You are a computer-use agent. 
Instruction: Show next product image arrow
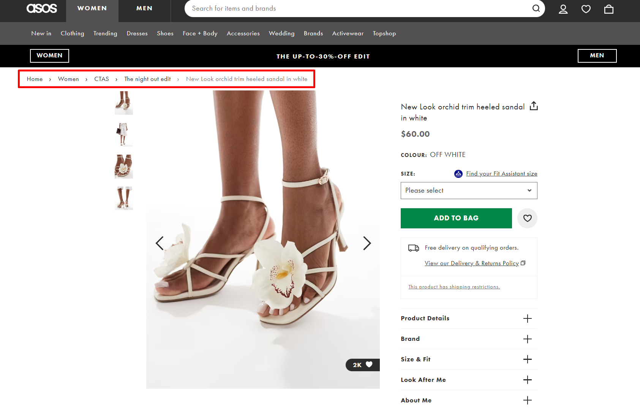coord(367,243)
